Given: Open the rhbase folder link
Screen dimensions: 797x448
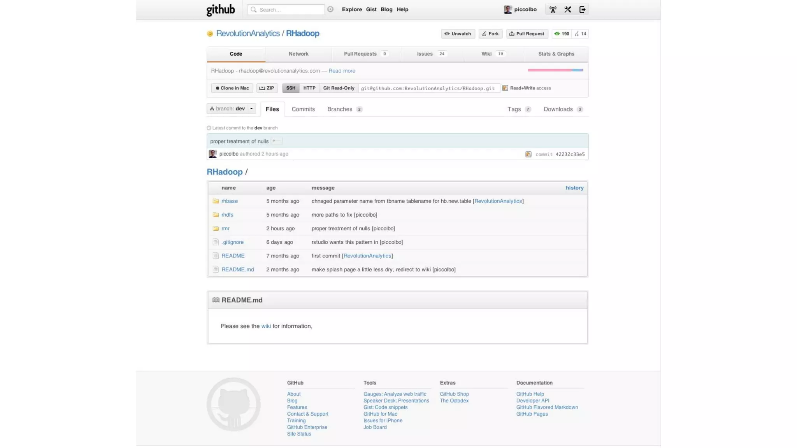Looking at the screenshot, I should tap(230, 201).
